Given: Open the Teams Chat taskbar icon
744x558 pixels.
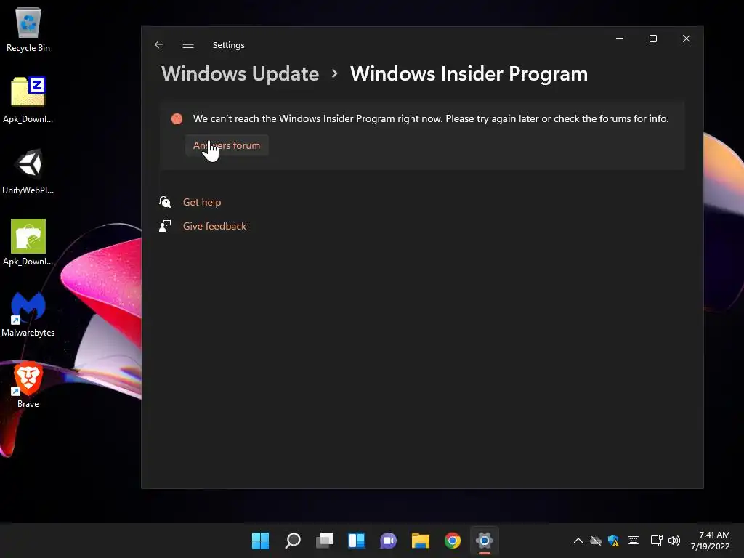Looking at the screenshot, I should click(x=388, y=541).
